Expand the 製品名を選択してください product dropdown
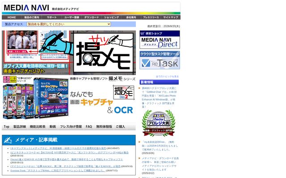The width and height of the screenshot is (286, 178). click(69, 24)
